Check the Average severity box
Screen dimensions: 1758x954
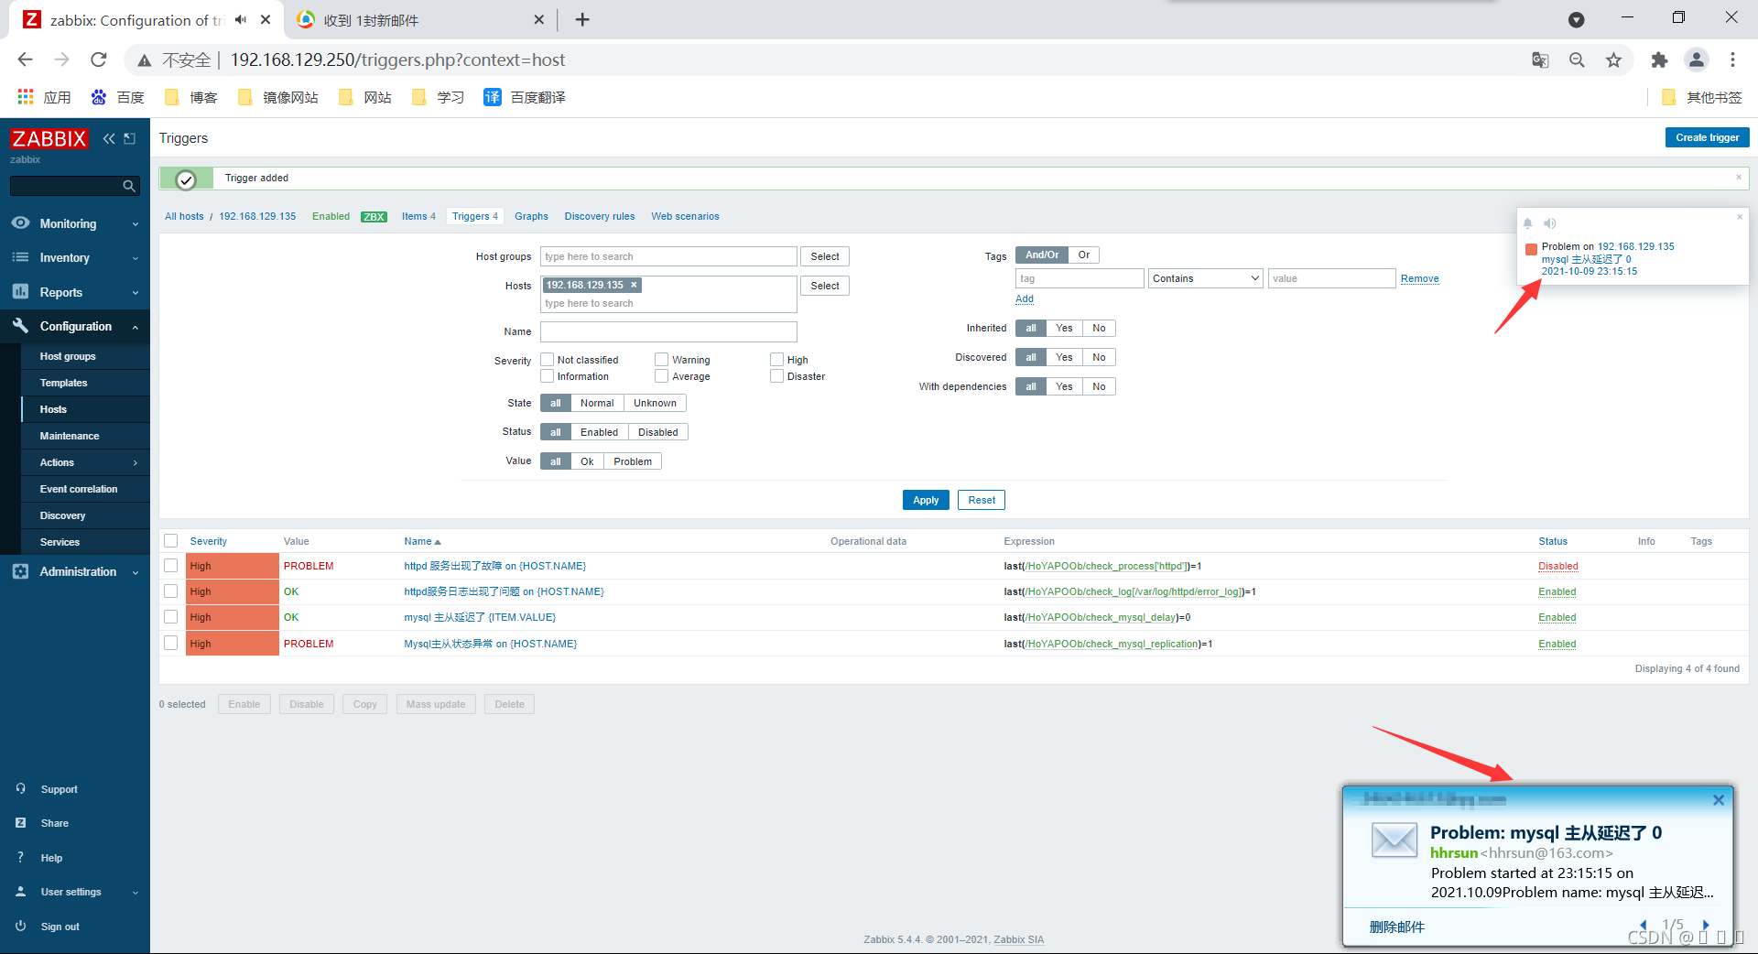pos(661,376)
